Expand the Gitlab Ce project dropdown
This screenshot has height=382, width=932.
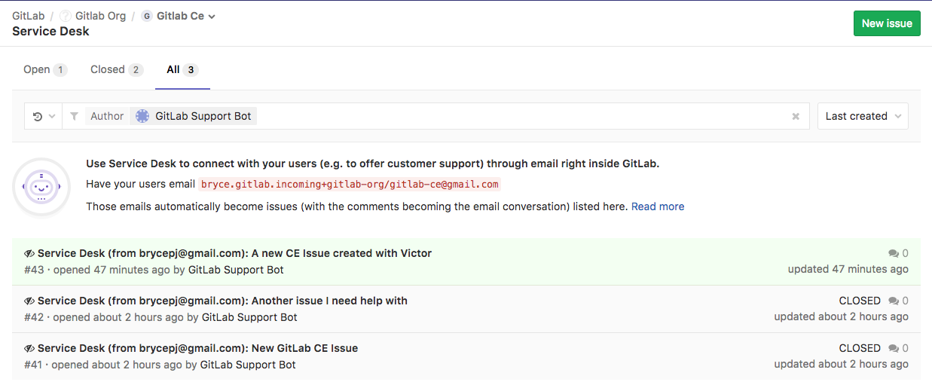212,17
